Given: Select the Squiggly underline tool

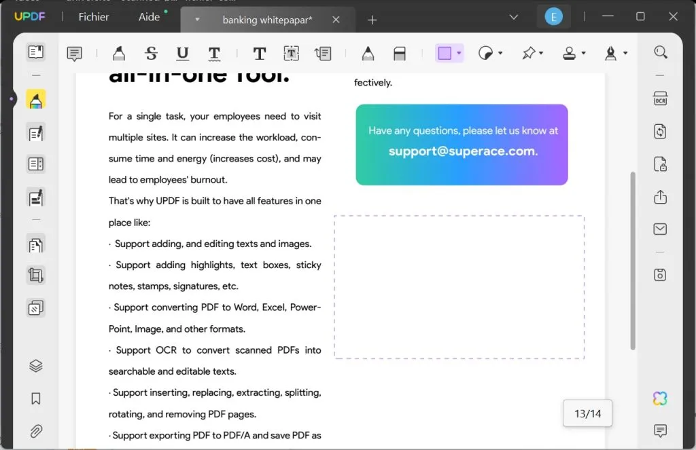Looking at the screenshot, I should (214, 54).
